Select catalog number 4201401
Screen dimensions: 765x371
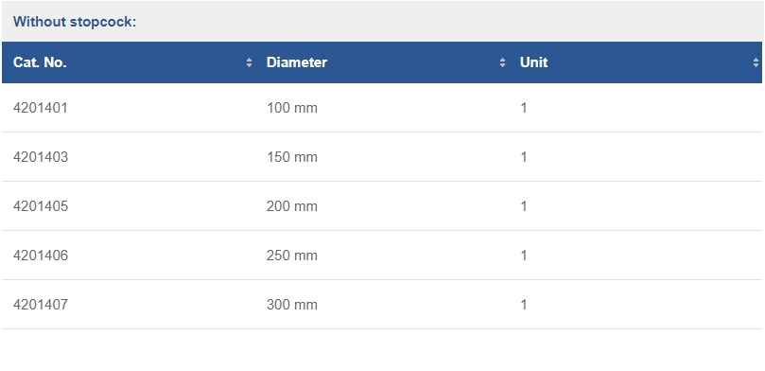pos(41,108)
